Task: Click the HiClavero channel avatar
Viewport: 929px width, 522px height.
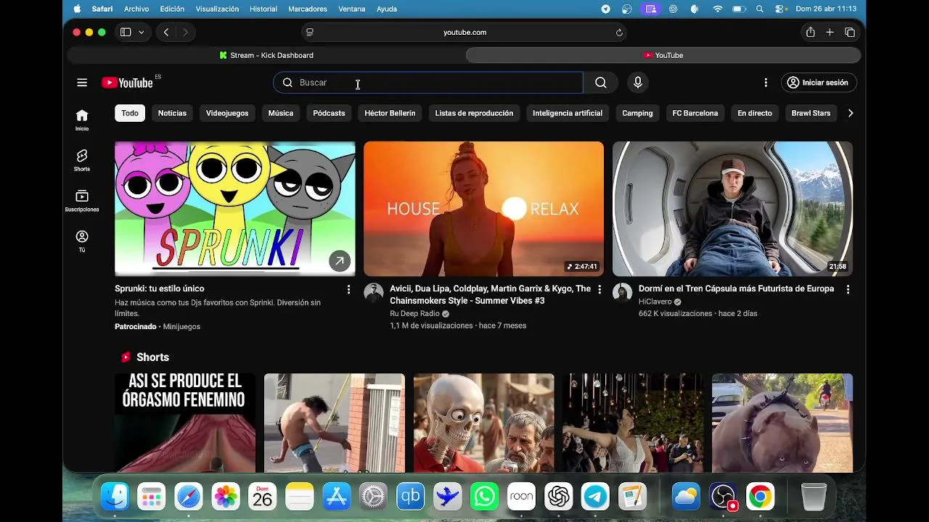Action: click(622, 293)
